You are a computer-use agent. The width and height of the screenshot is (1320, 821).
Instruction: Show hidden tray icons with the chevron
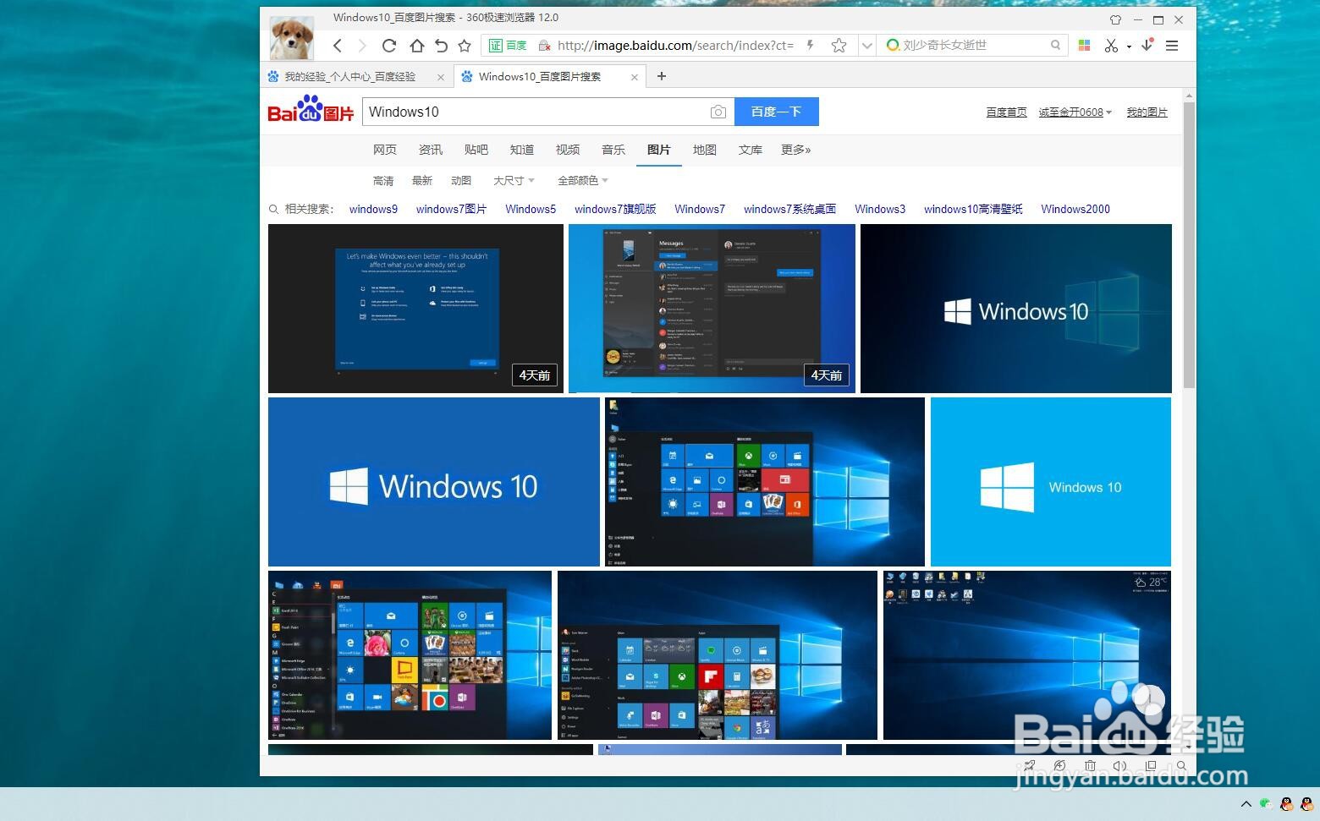1246,804
